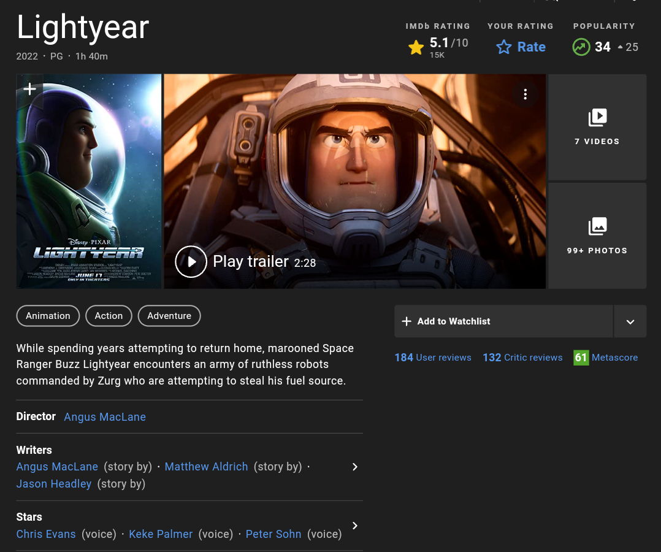Expand the watchlist dropdown chevron

pos(630,322)
